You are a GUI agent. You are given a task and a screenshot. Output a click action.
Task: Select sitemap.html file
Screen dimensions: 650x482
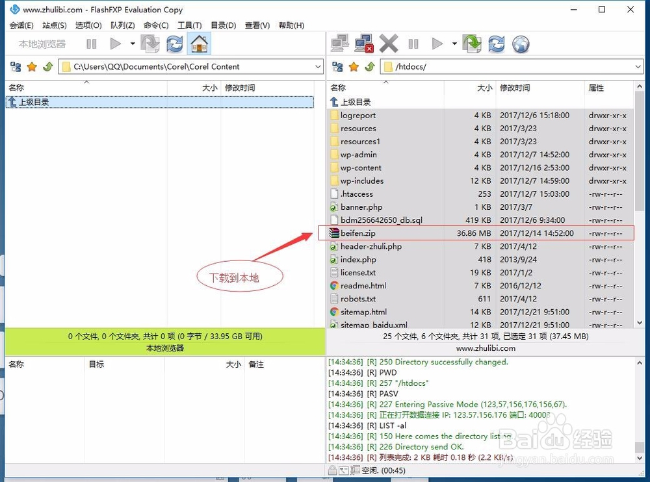click(x=480, y=312)
